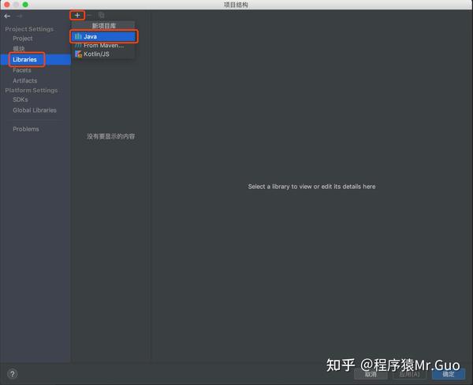This screenshot has width=473, height=385.
Task: Go back with the left arrow
Action: pos(7,16)
